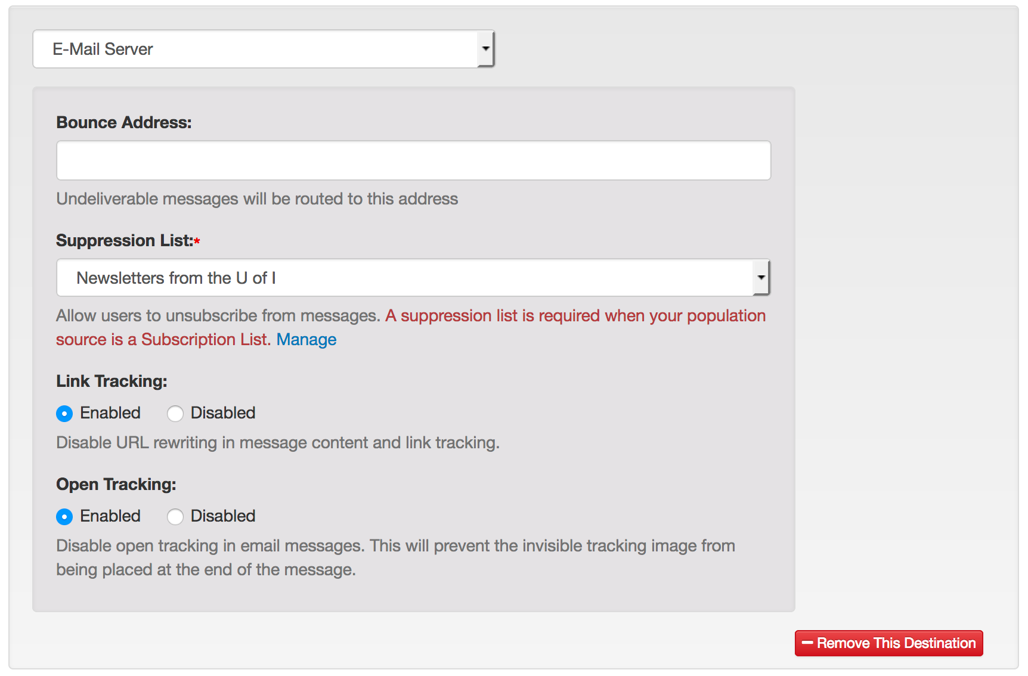The height and width of the screenshot is (676, 1028).
Task: Click the Enabled label under Open Tracking
Action: [x=110, y=516]
